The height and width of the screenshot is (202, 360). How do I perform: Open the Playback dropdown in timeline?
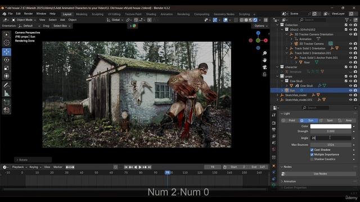tap(19, 167)
